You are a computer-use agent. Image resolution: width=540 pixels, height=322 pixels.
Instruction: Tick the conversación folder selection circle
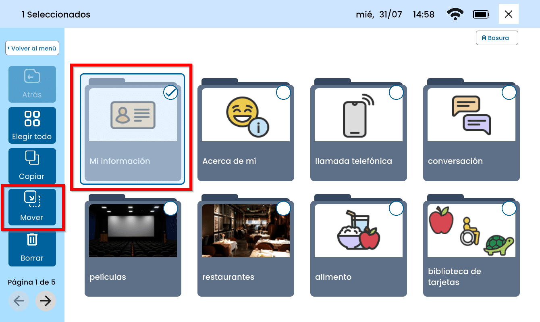509,93
